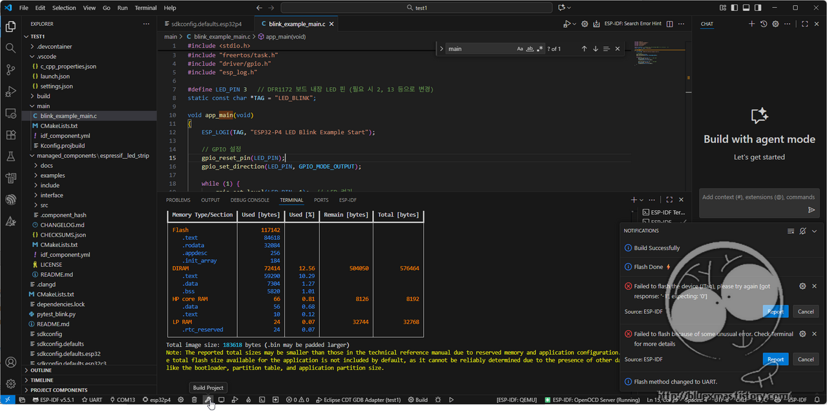Switch to the DEBUG CONSOLE tab
This screenshot has width=827, height=414.
coord(250,200)
